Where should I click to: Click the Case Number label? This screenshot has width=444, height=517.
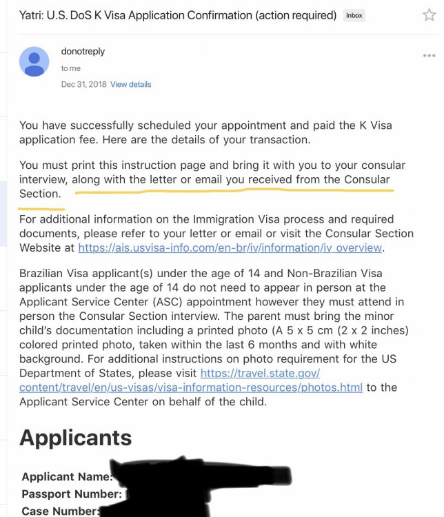(61, 511)
